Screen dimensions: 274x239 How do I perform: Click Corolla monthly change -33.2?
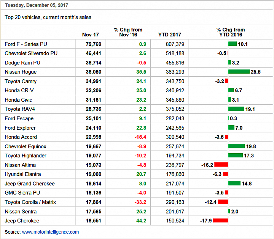tap(140, 202)
